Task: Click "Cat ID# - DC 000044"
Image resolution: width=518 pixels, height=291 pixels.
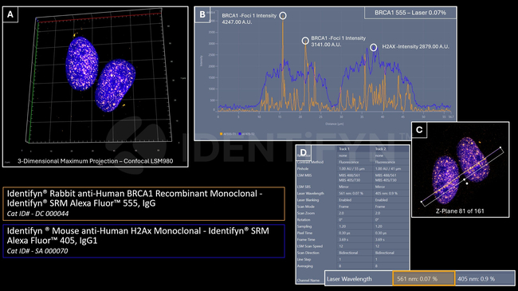Action: click(x=37, y=214)
